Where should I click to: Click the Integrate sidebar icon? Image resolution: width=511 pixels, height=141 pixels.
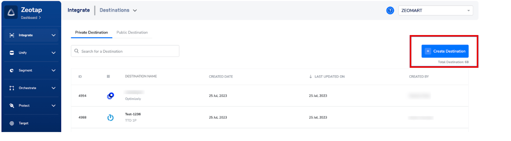click(12, 35)
